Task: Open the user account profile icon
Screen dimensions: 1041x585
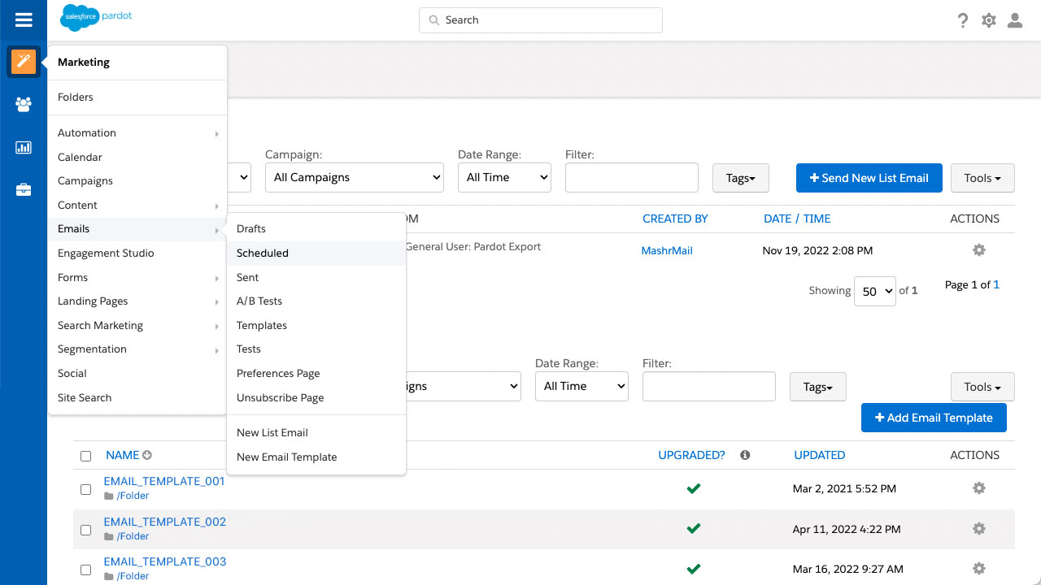Action: pyautogui.click(x=1015, y=20)
